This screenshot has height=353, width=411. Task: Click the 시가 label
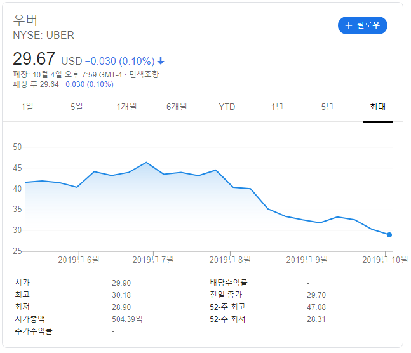pyautogui.click(x=22, y=283)
